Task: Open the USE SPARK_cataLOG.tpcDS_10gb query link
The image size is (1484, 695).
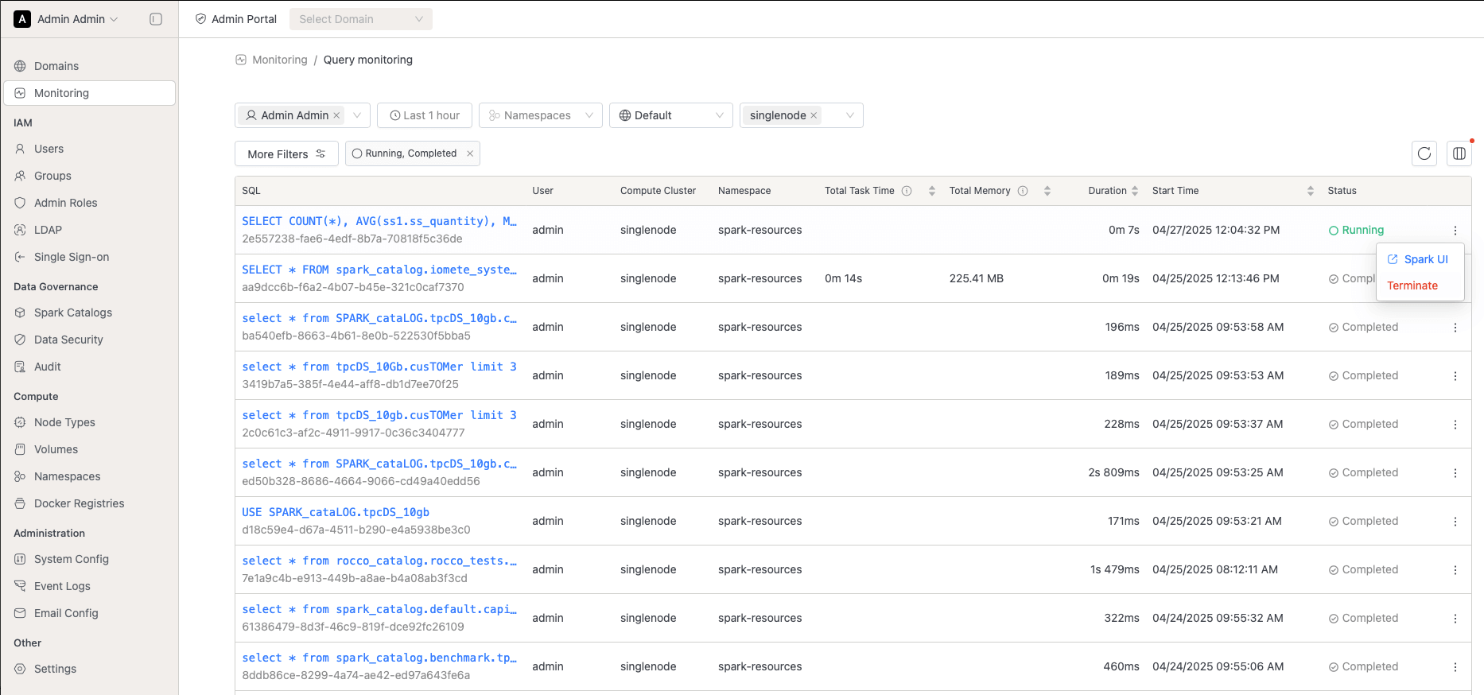Action: coord(336,512)
